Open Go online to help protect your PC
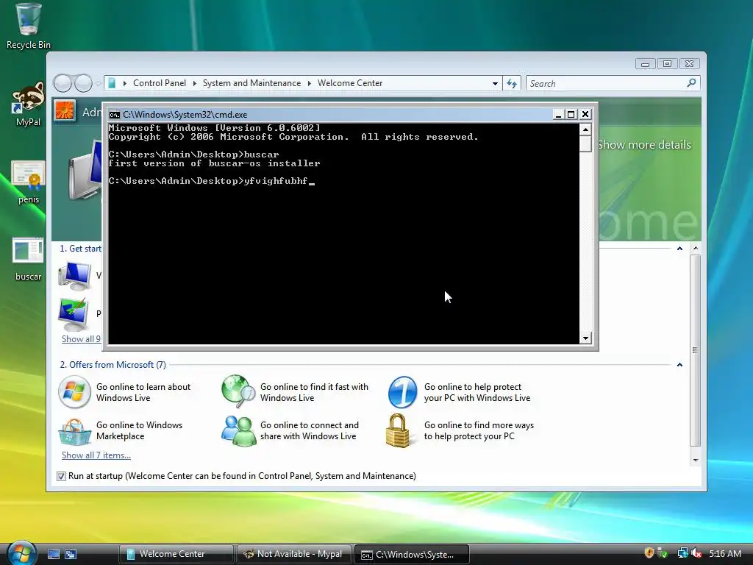The image size is (753, 565). tap(477, 392)
